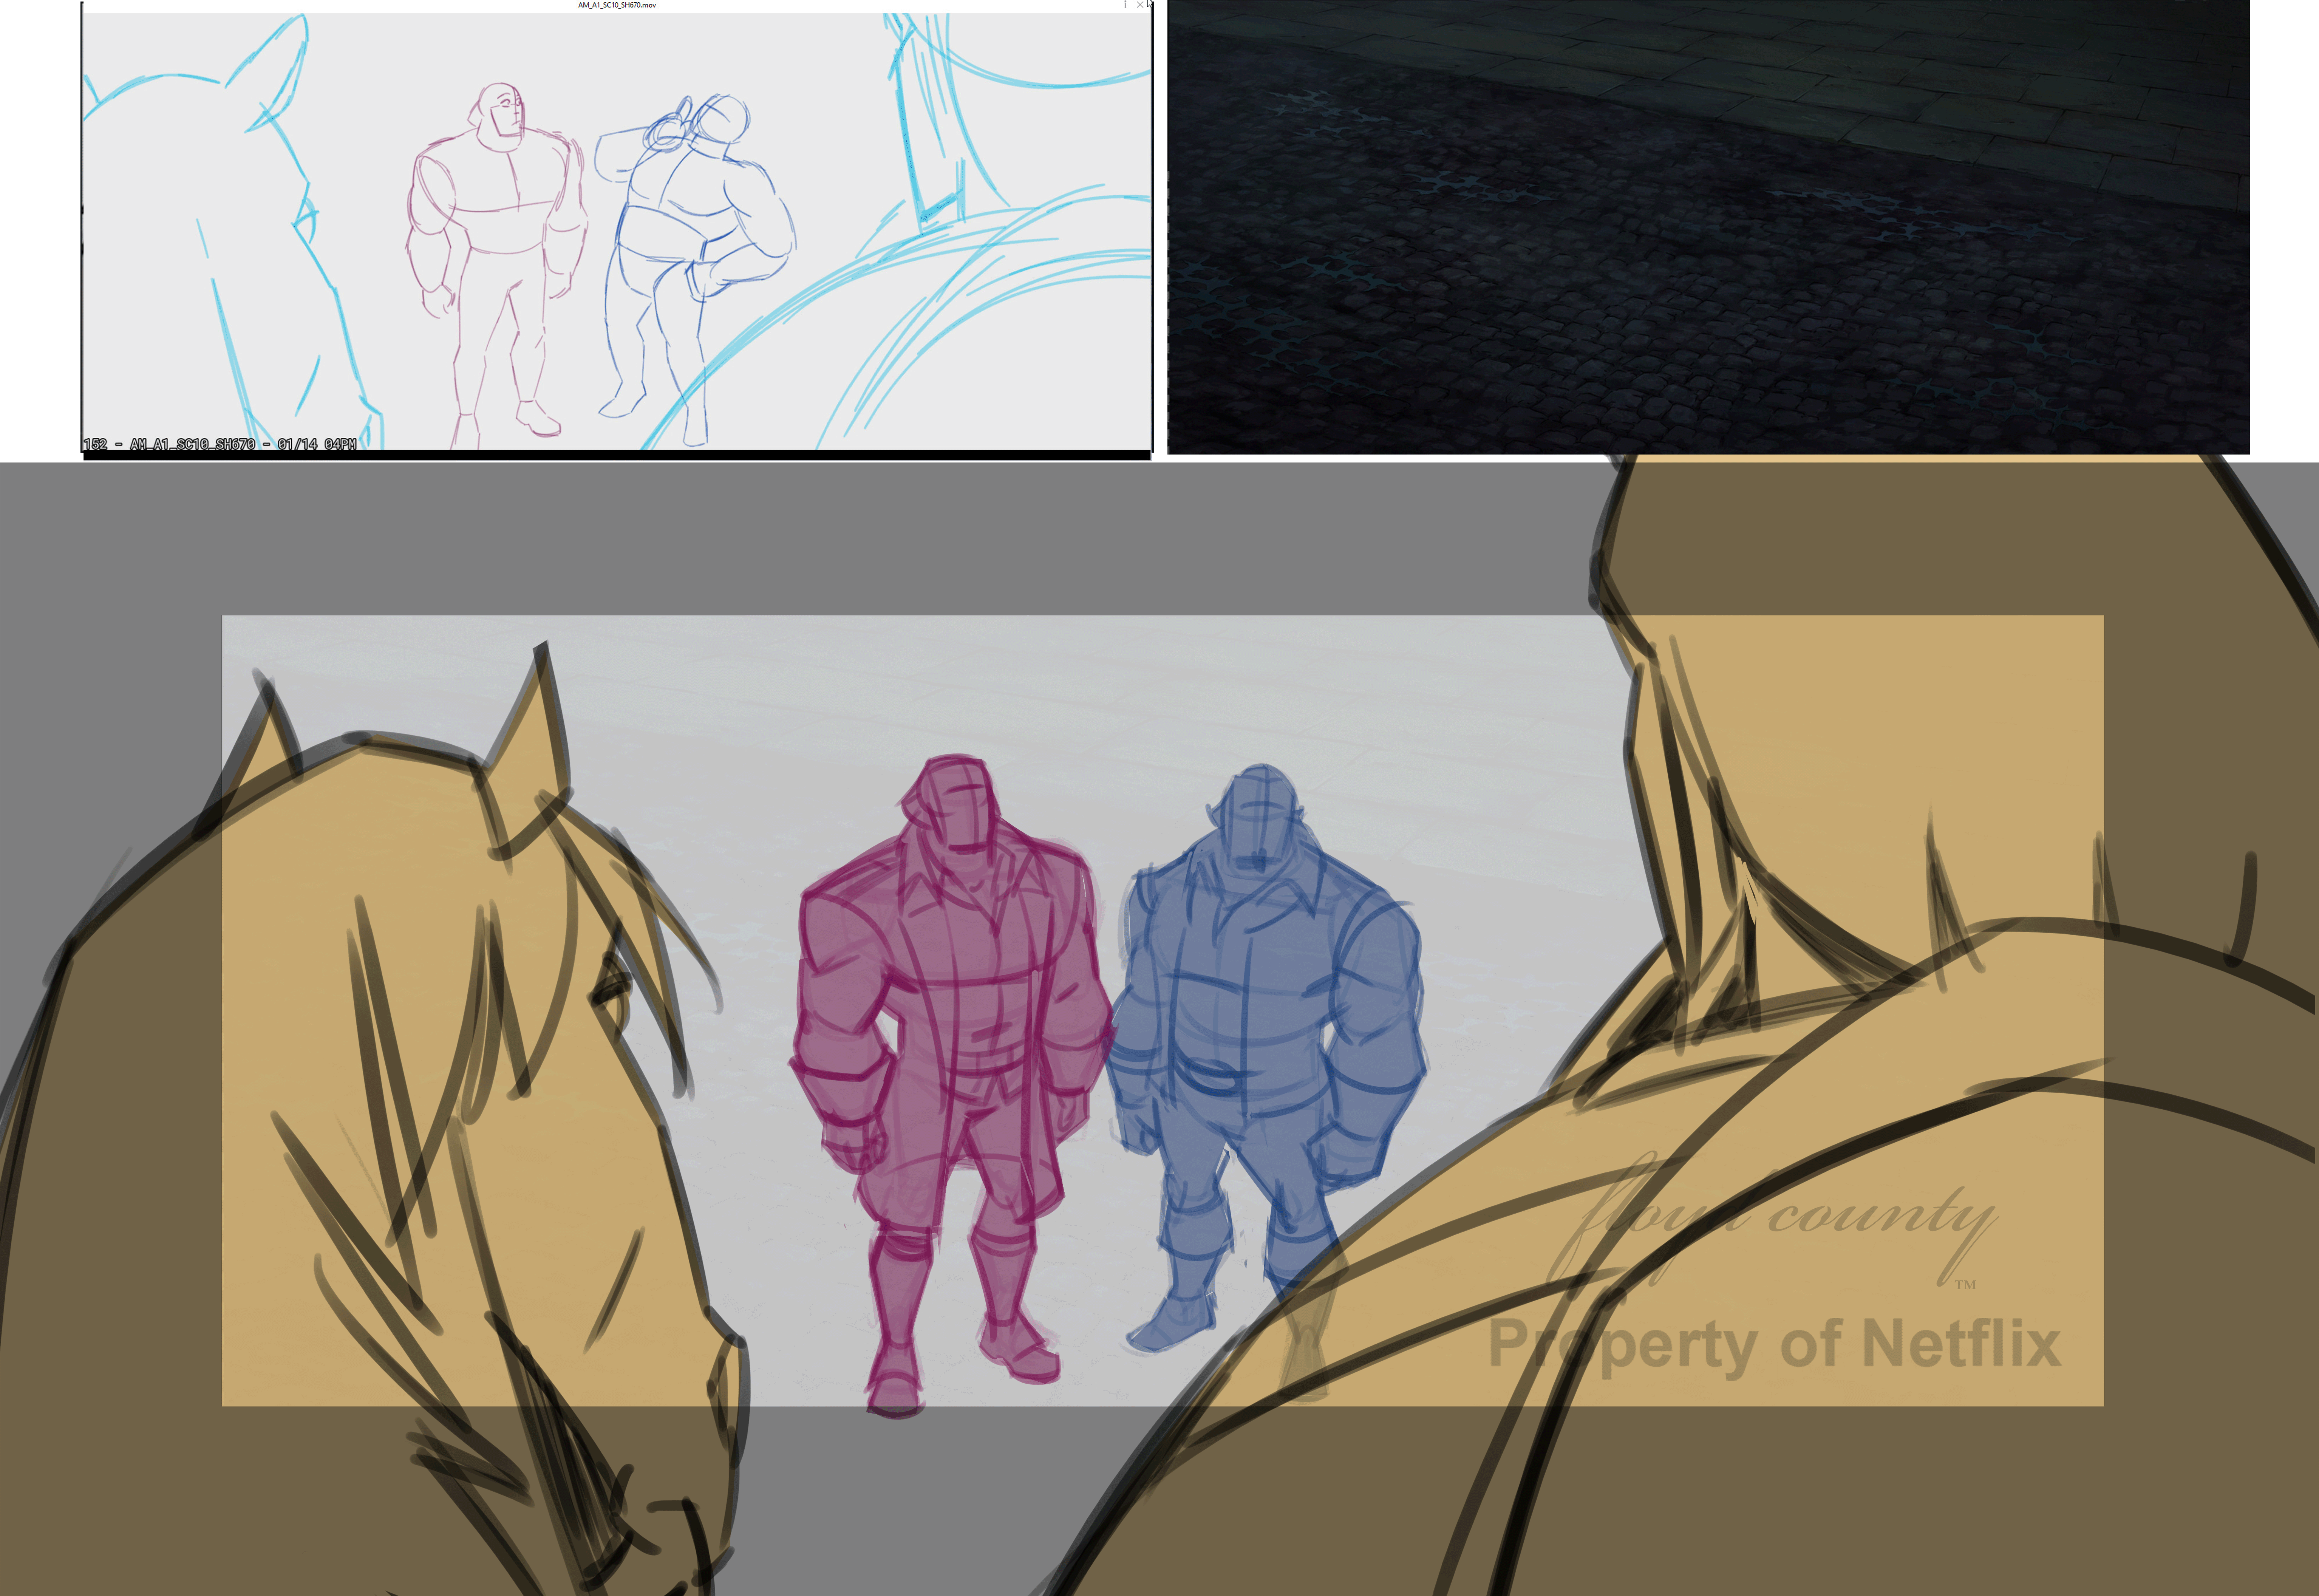
Task: Click the info icon in video window
Action: click(1126, 5)
